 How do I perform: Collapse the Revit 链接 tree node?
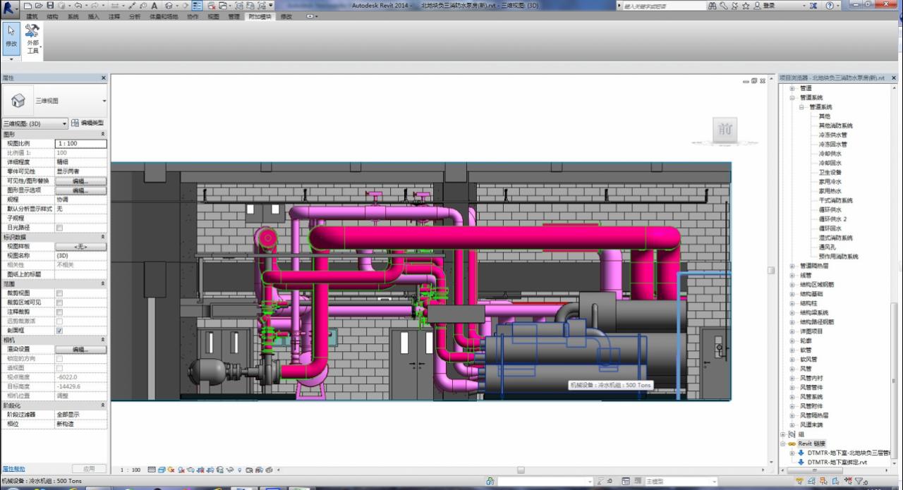click(x=783, y=443)
